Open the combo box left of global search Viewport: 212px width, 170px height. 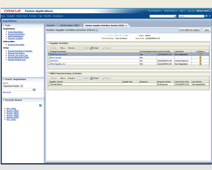(163, 16)
